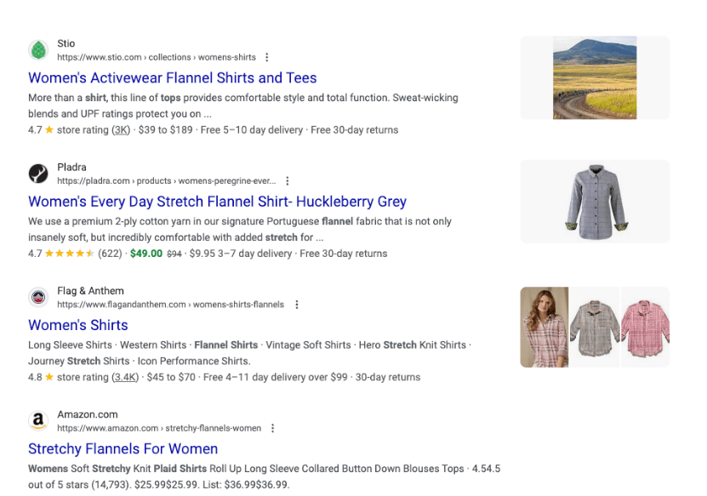Open Women's Activewear Flannel Shirts and Tees
This screenshot has height=496, width=707.
[x=172, y=78]
